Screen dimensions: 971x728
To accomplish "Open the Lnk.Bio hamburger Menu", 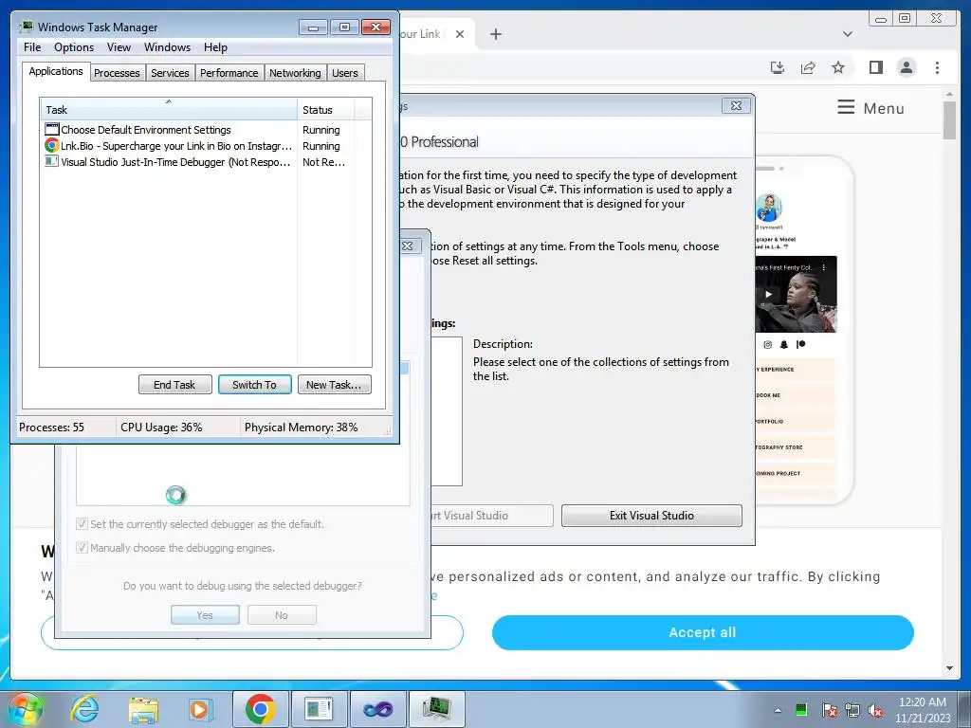I will [870, 108].
